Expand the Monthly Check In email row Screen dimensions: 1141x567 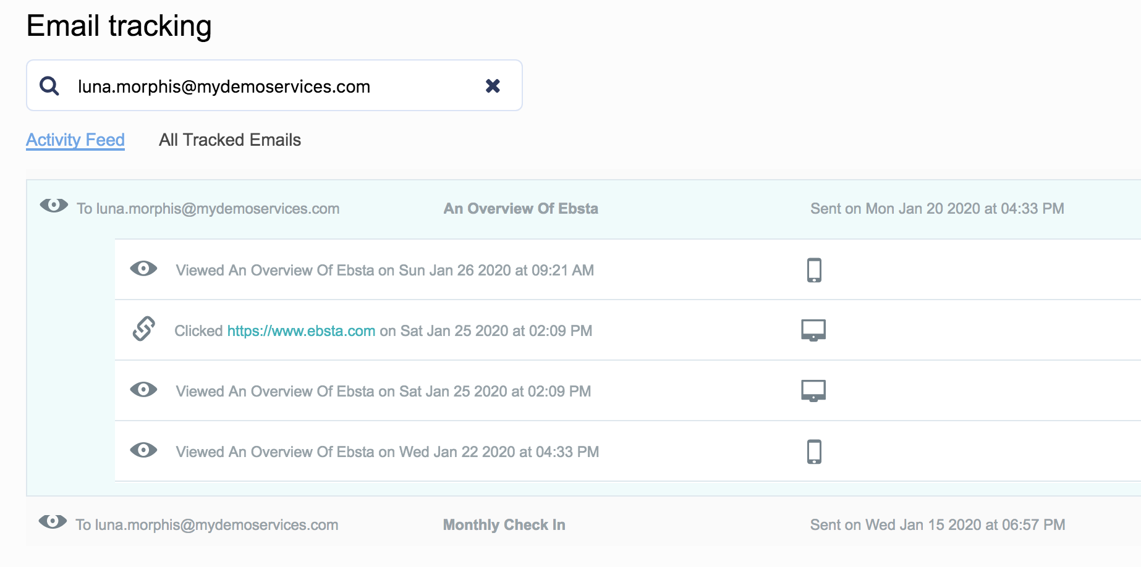pyautogui.click(x=504, y=525)
